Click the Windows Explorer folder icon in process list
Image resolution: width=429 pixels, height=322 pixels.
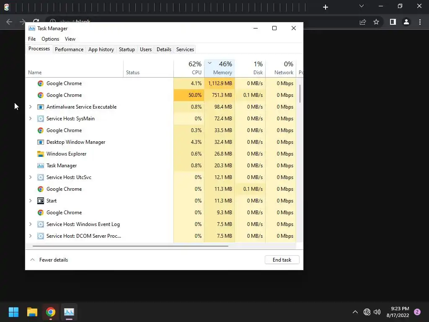pos(41,154)
